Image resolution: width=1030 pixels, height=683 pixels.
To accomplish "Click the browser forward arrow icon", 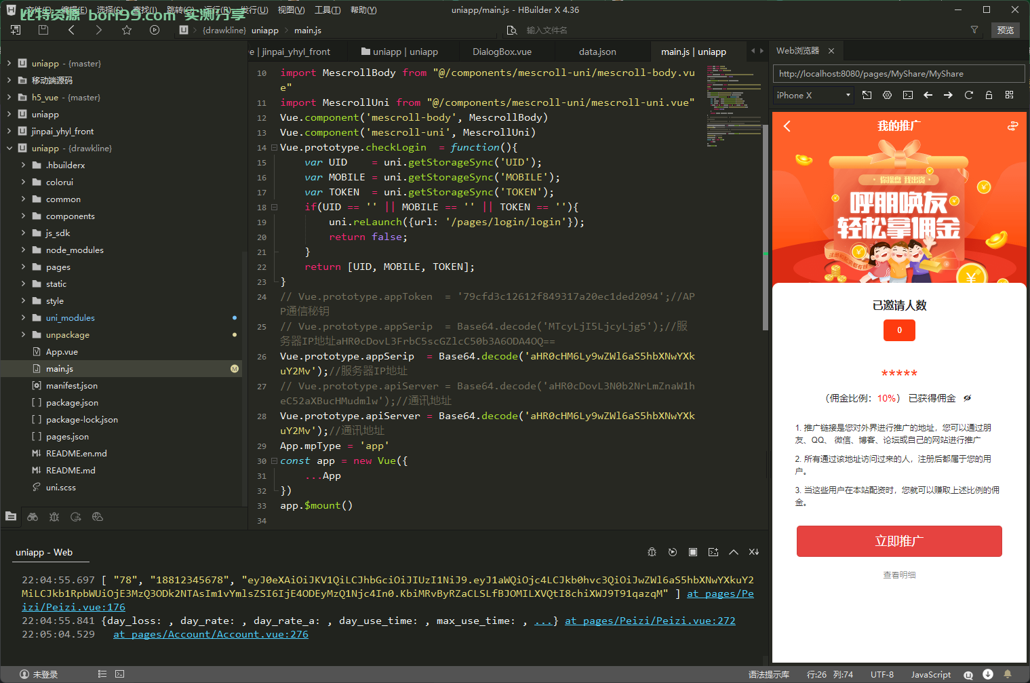I will tap(948, 95).
